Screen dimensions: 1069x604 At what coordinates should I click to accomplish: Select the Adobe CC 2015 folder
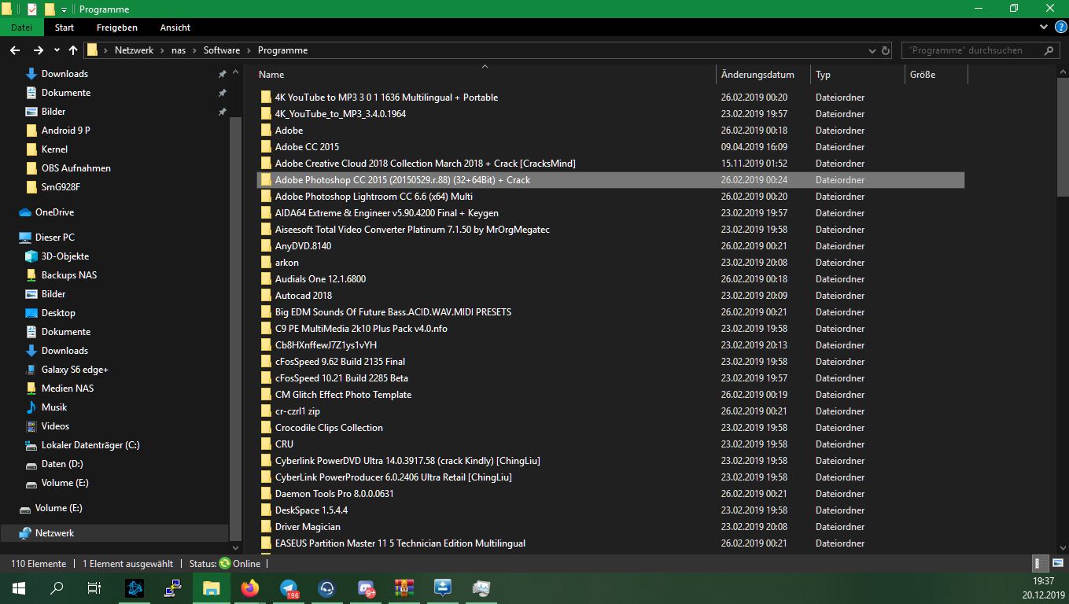307,147
